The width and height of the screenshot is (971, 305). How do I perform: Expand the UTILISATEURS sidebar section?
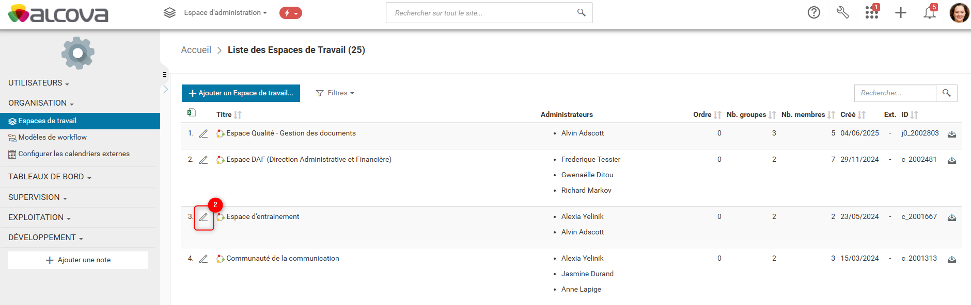[x=39, y=83]
